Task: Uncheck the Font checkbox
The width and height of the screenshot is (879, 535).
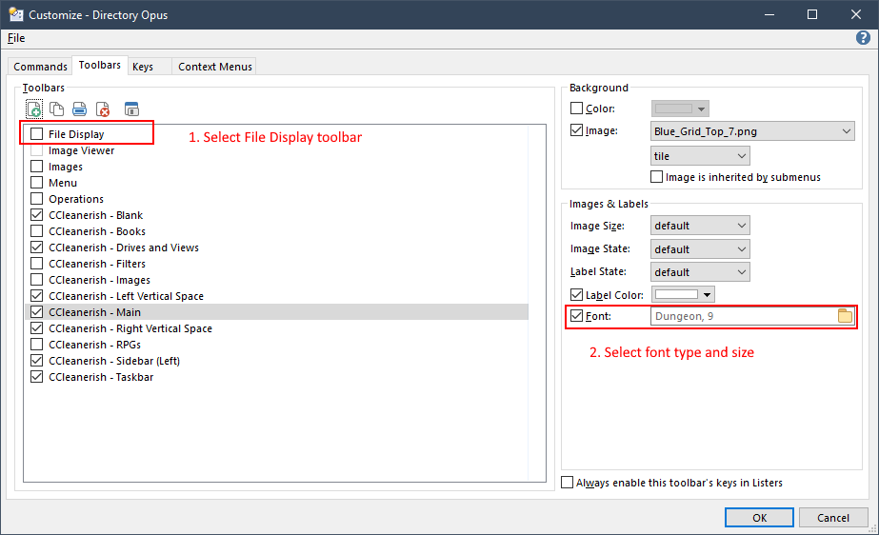Action: [576, 316]
